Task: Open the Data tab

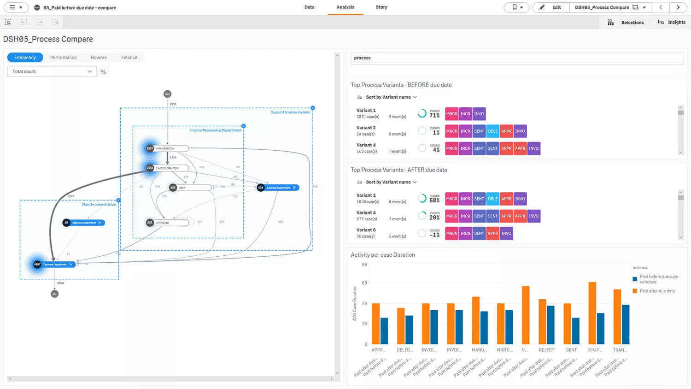Action: coord(309,7)
